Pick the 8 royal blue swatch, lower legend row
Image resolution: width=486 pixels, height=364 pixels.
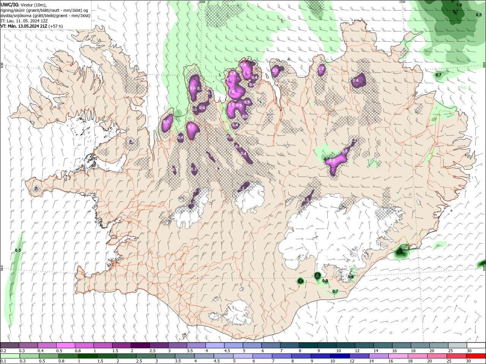tap(301, 356)
